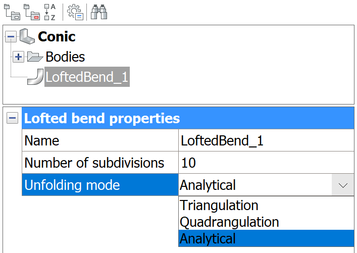Select the LoftedBend_1 tree item
This screenshot has width=357, height=253.
[87, 77]
